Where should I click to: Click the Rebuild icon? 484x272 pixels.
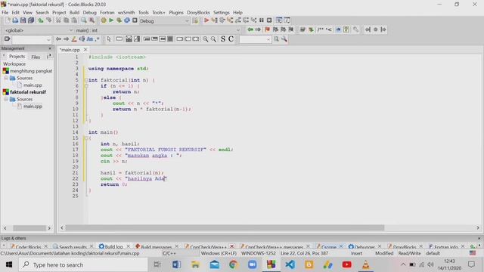pos(127,20)
